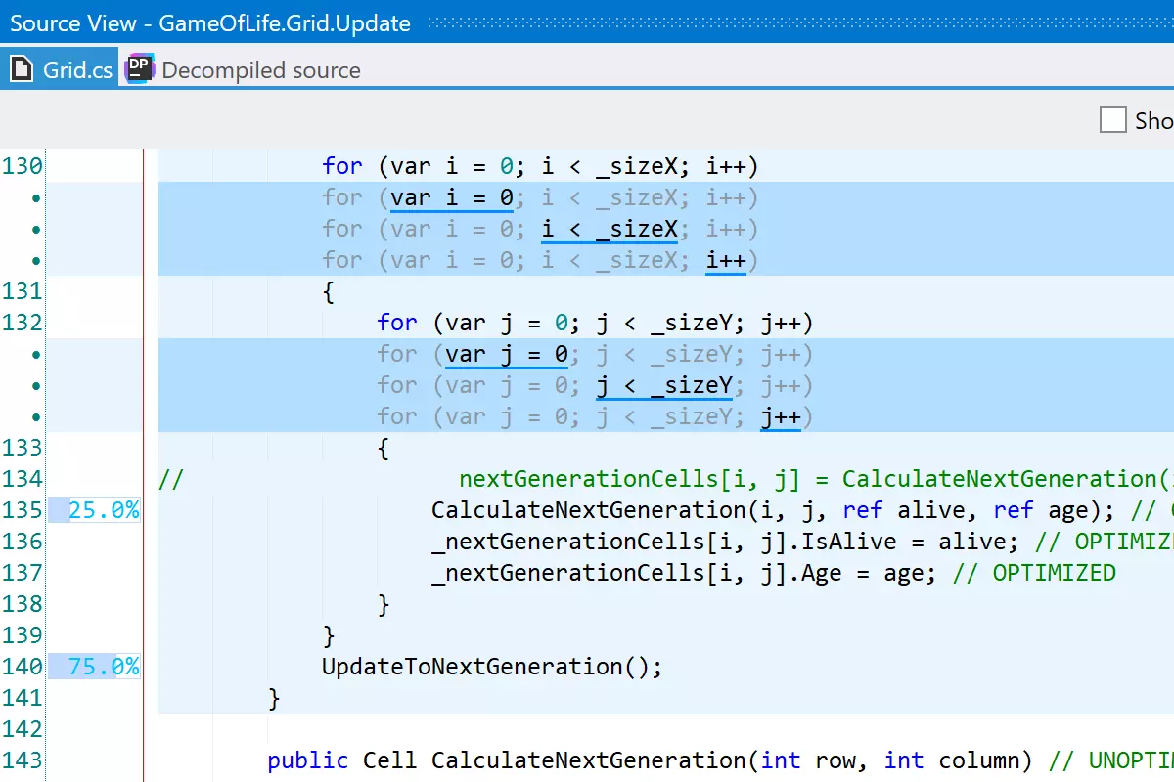Select the underlined 'var i = 0' statement

pos(451,198)
